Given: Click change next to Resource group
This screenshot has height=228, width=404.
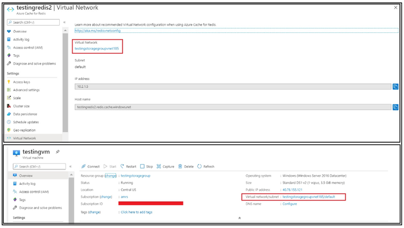Looking at the screenshot, I should point(110,176).
